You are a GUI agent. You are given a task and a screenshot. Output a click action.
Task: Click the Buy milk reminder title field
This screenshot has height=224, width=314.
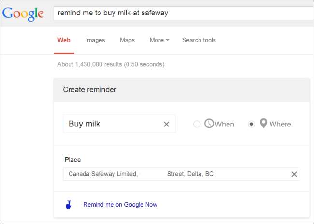click(x=114, y=124)
